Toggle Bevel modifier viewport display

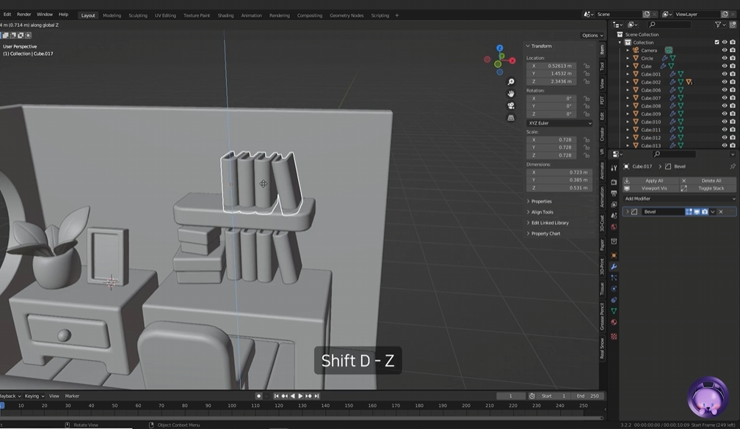click(x=697, y=212)
